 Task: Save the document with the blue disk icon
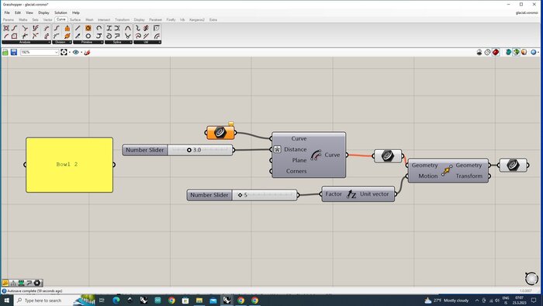click(x=14, y=52)
